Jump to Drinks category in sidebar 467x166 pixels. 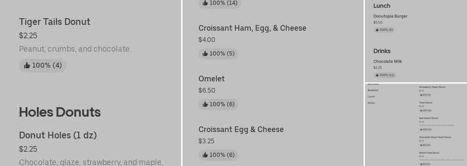click(371, 103)
